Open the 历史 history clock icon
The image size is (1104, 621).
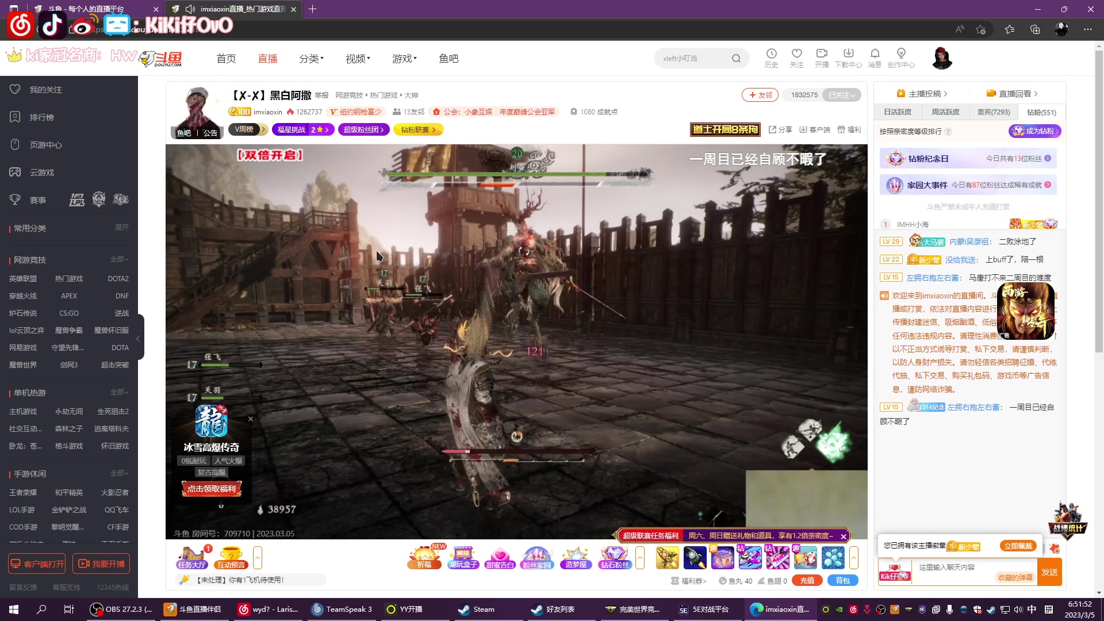(x=771, y=57)
